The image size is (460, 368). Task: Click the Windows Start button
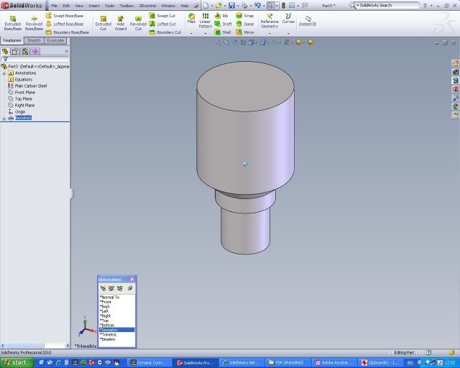pos(14,362)
